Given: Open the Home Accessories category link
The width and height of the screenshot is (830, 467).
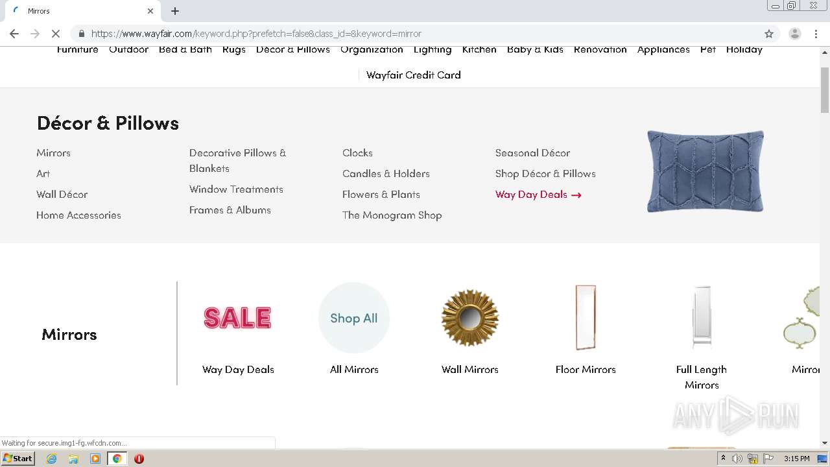Looking at the screenshot, I should [78, 215].
